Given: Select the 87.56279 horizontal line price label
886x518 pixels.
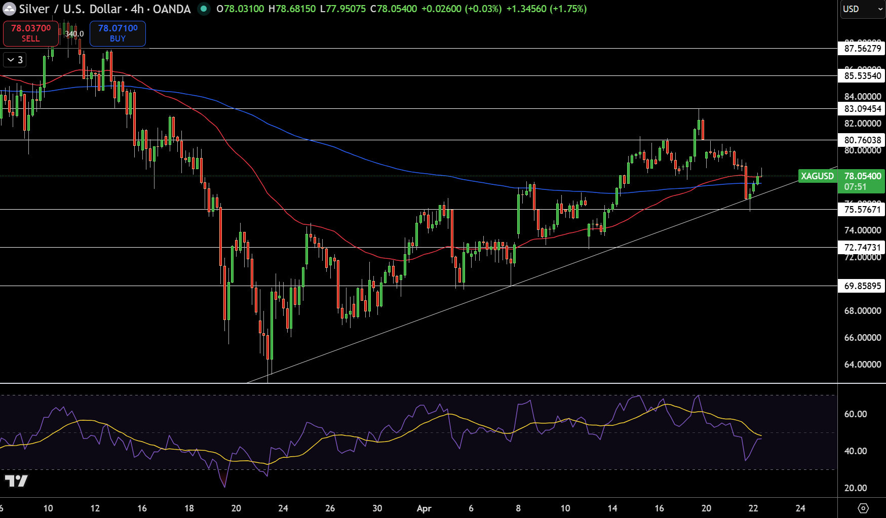Looking at the screenshot, I should (x=862, y=49).
